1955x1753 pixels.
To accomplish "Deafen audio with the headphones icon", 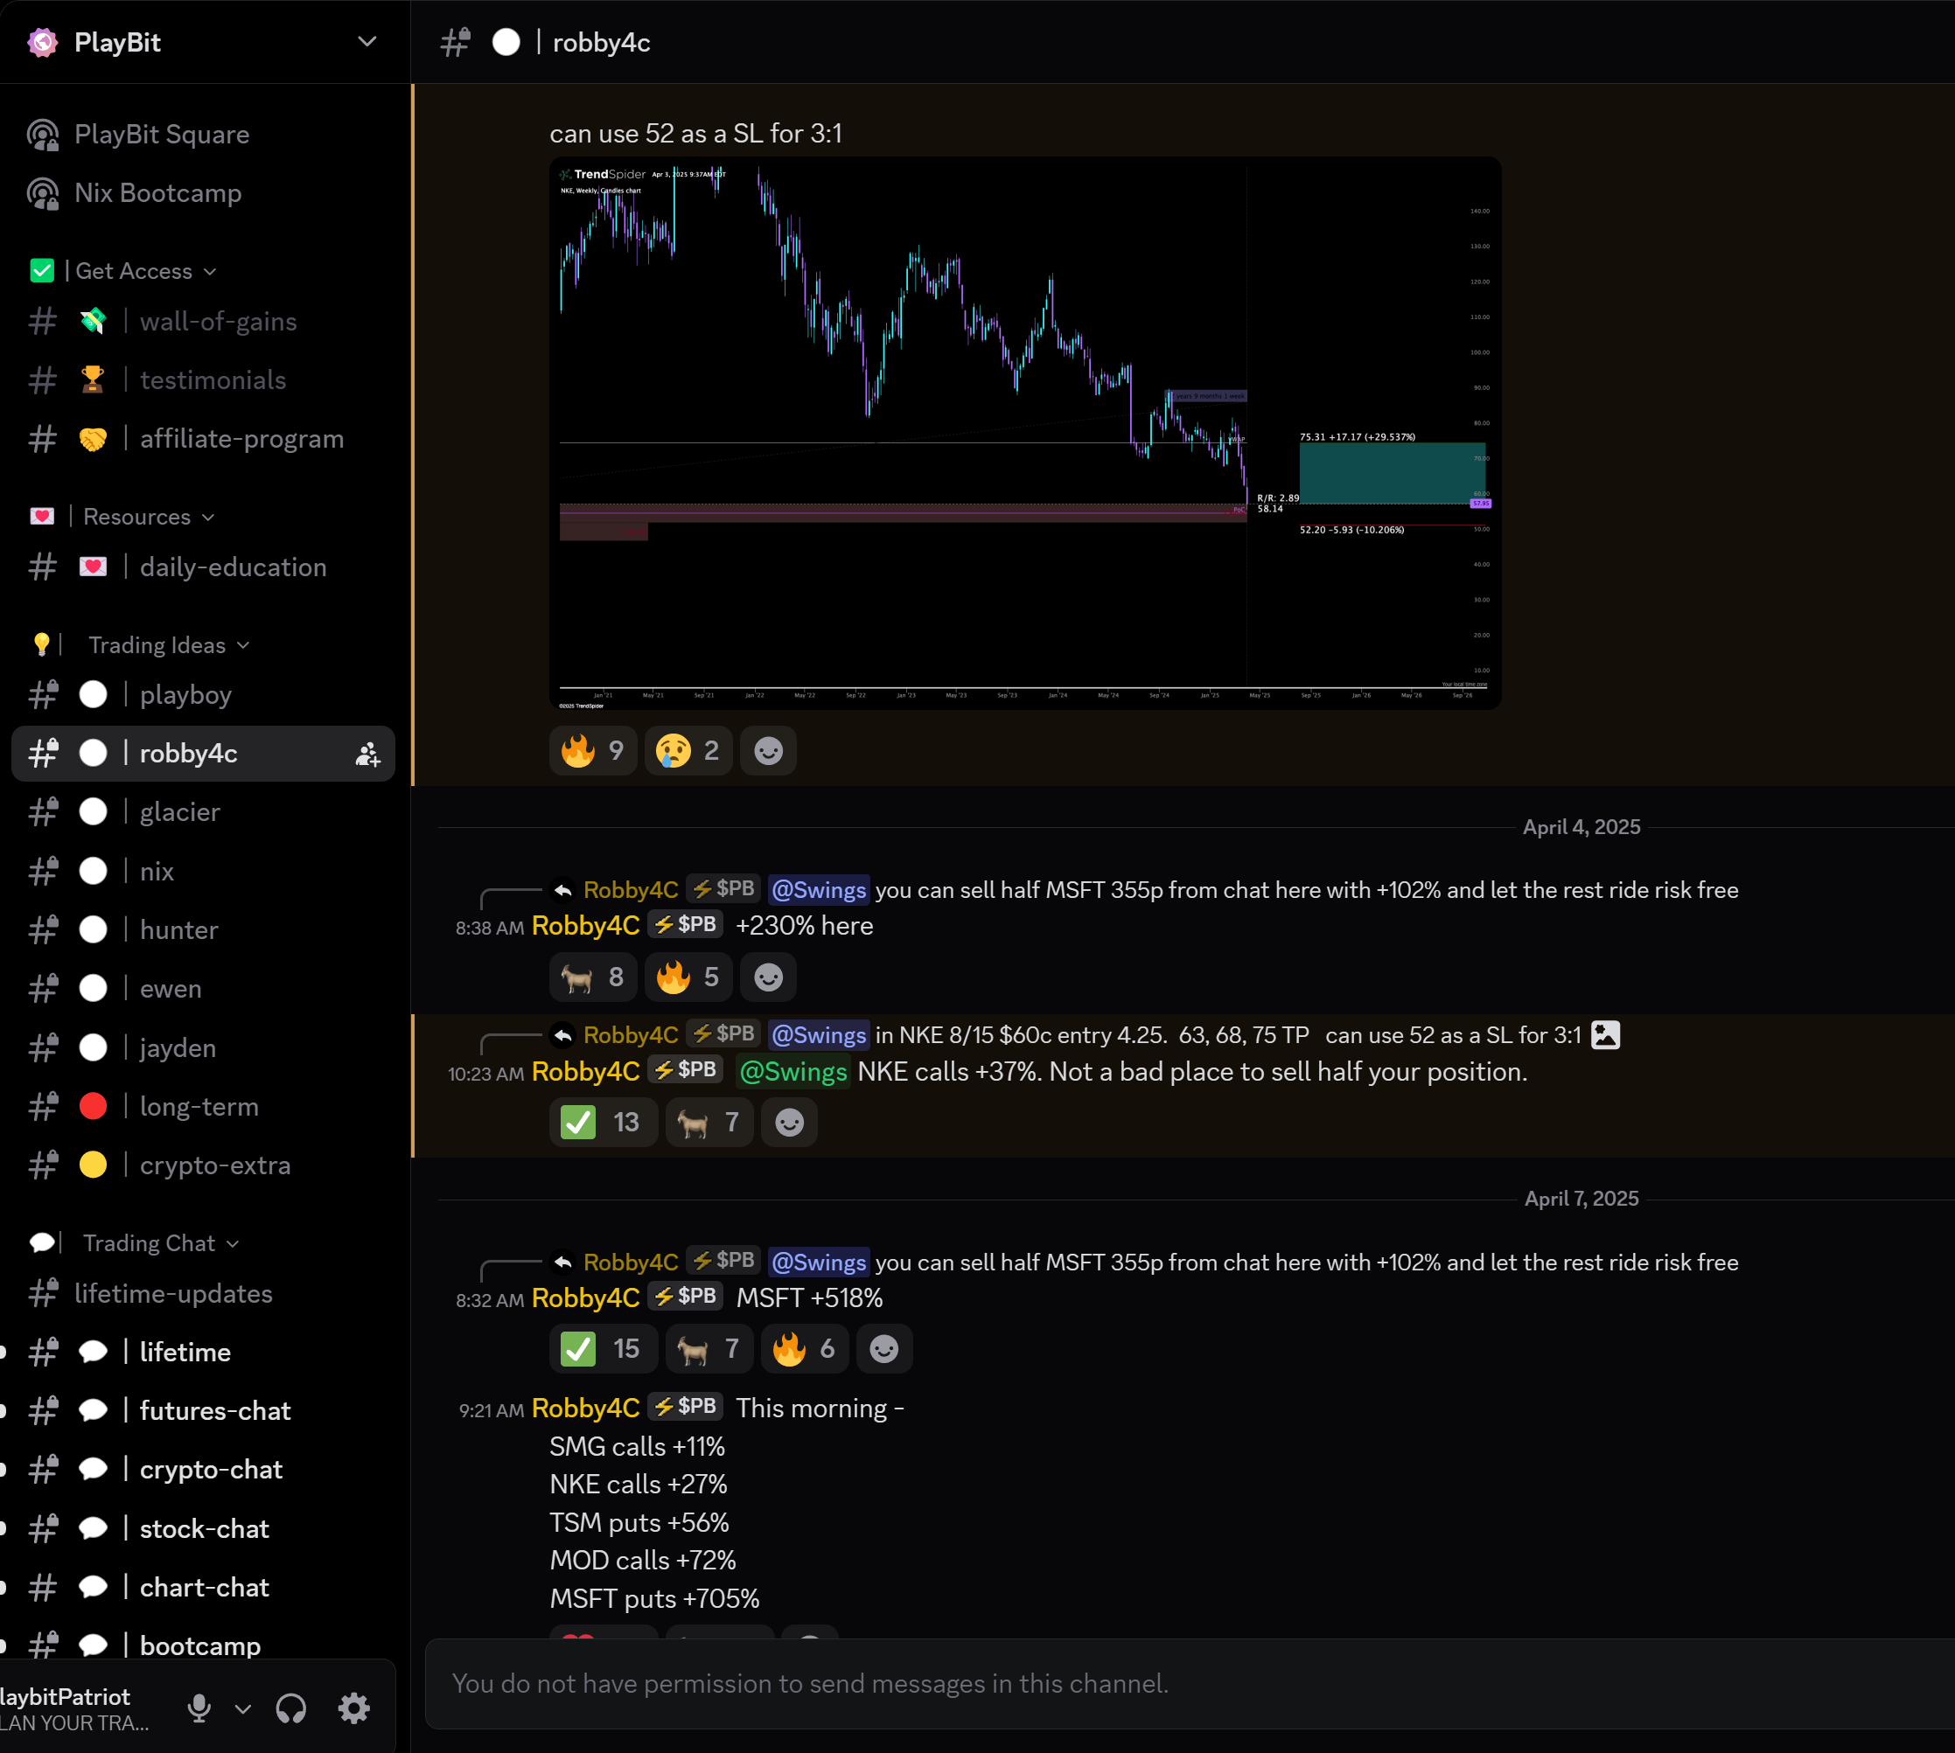I will click(291, 1708).
